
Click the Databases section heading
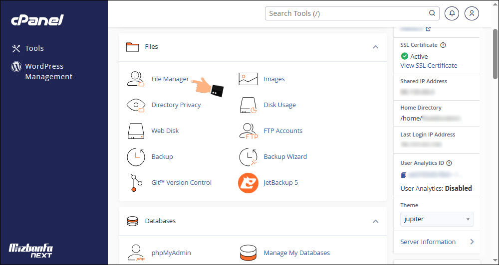click(x=160, y=221)
